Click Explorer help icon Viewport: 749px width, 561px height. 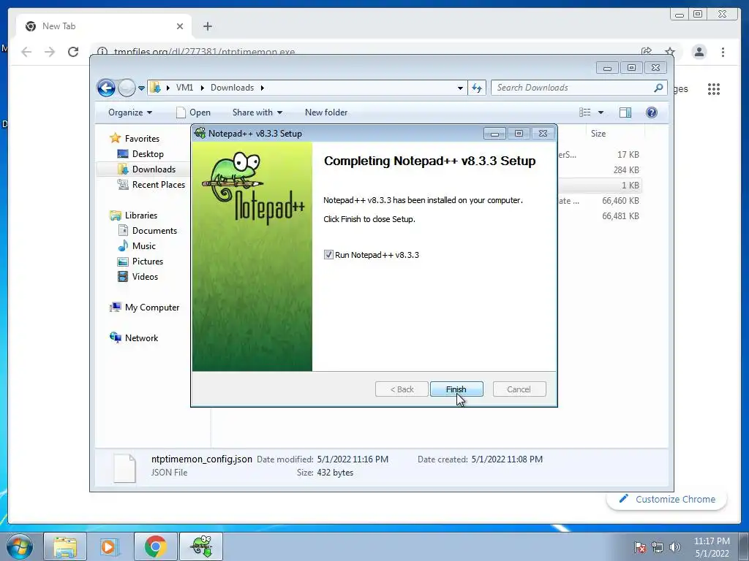(x=652, y=112)
